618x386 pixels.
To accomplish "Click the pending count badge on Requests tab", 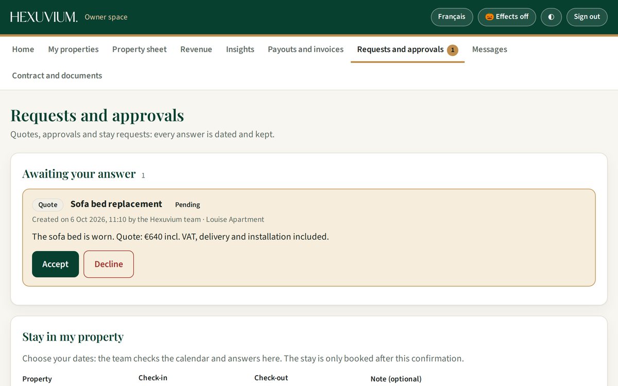I will click(x=453, y=50).
